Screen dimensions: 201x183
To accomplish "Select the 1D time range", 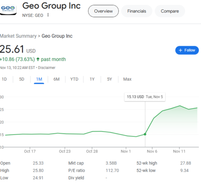I will [x=4, y=79].
